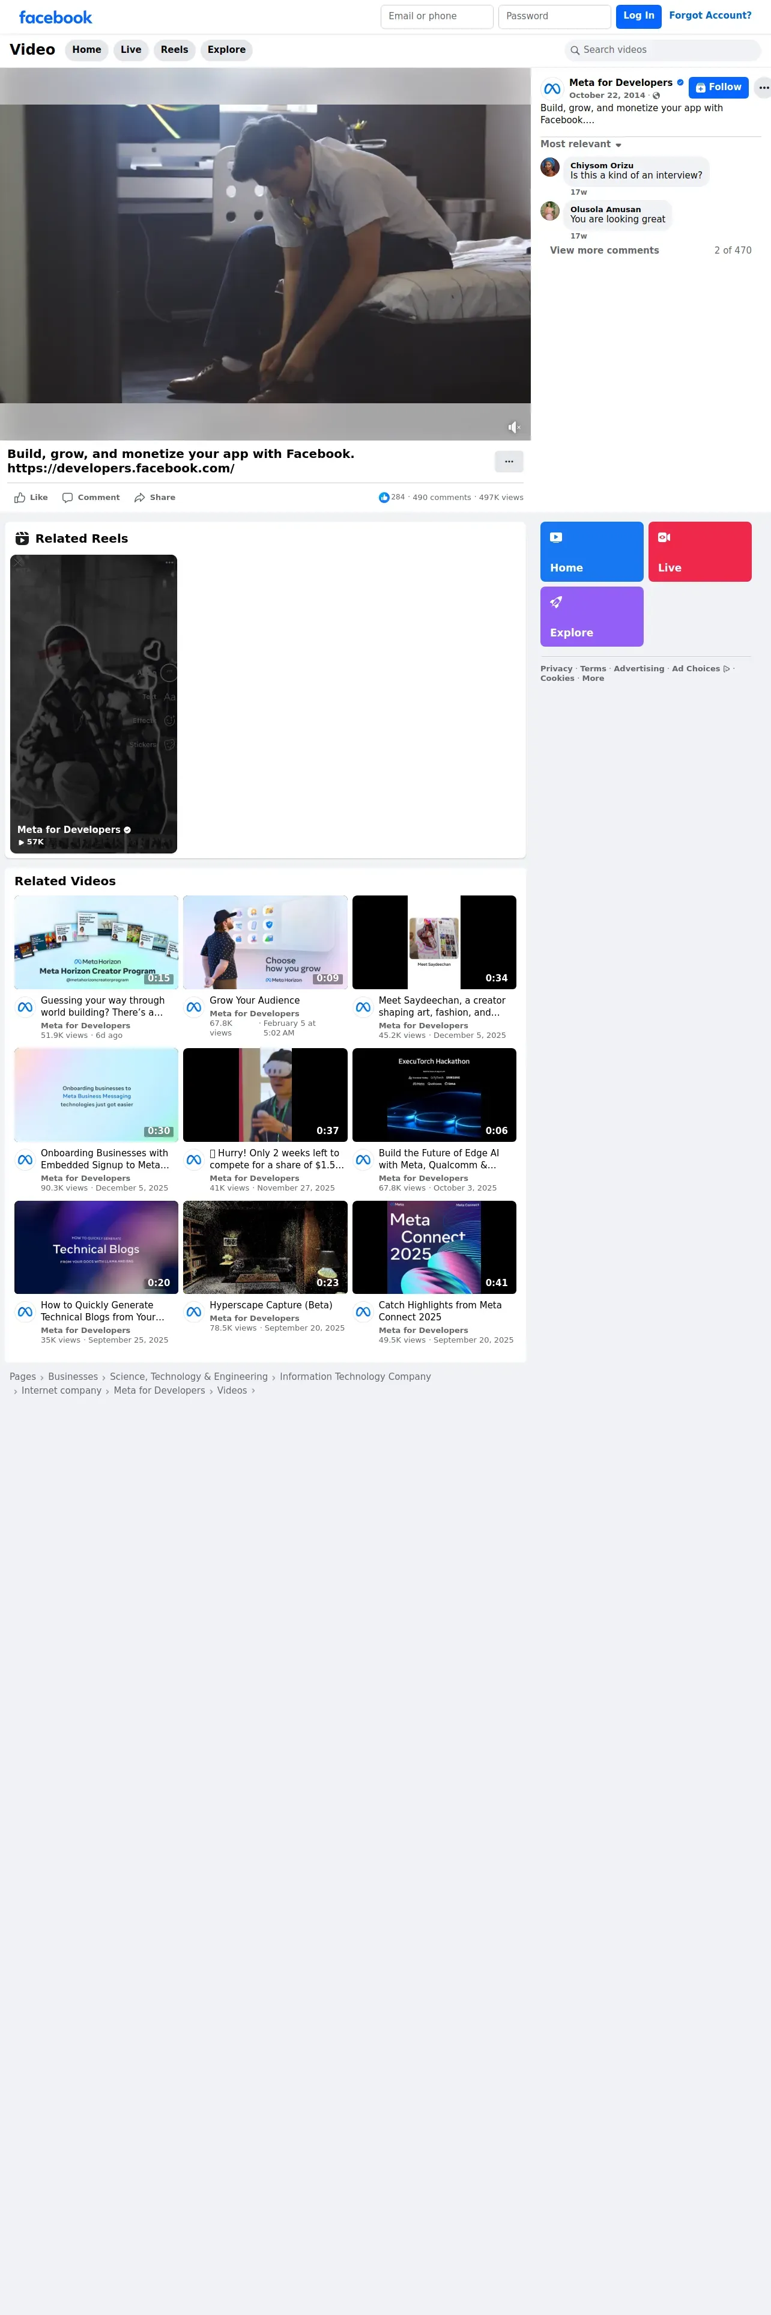Viewport: 771px width, 2315px height.
Task: Open the Meta Connect 2025 video thumbnail
Action: pos(434,1248)
